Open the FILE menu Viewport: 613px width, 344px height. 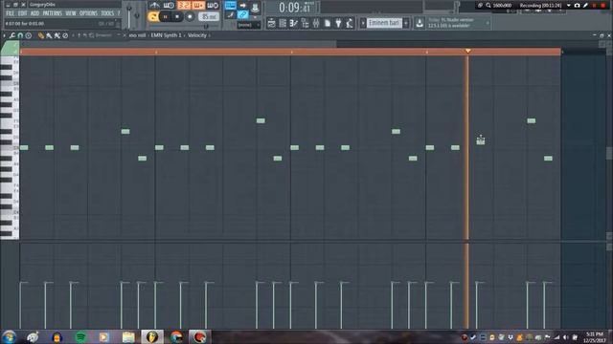coord(10,13)
